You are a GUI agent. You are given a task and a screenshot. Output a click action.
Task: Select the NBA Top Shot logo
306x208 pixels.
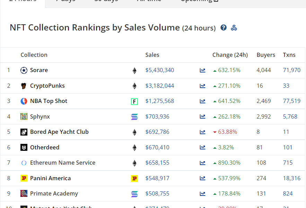[24, 101]
